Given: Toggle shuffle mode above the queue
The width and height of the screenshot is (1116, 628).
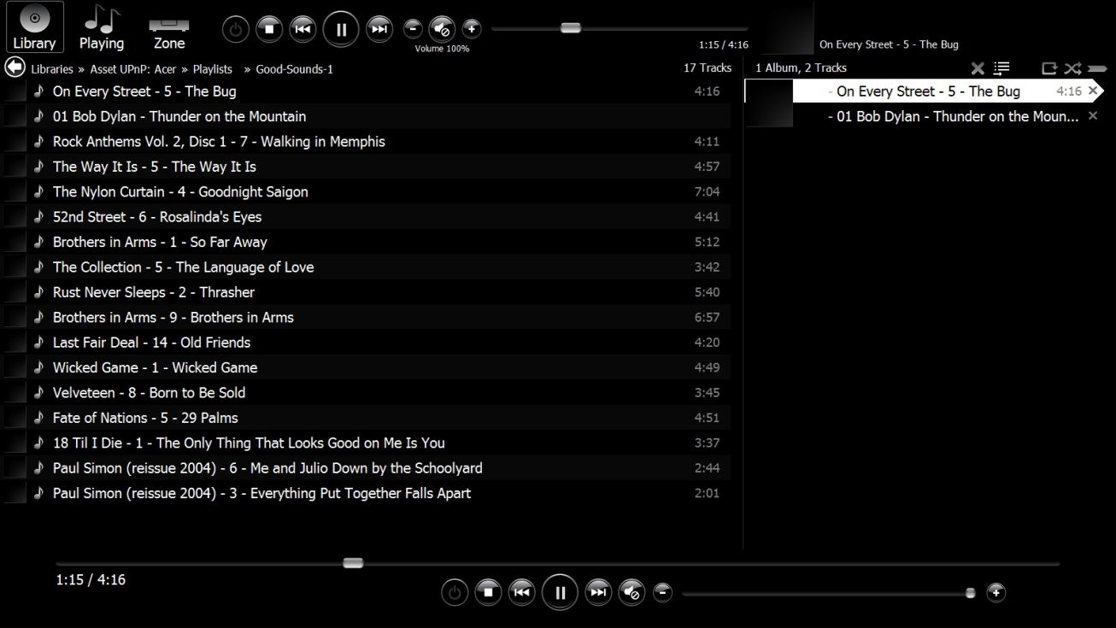Looking at the screenshot, I should [1072, 68].
